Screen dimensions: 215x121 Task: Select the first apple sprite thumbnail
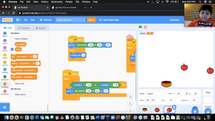tap(157, 110)
